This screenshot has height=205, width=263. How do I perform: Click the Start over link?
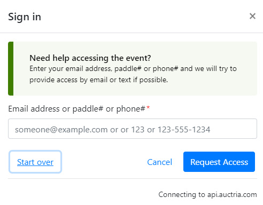(x=35, y=162)
